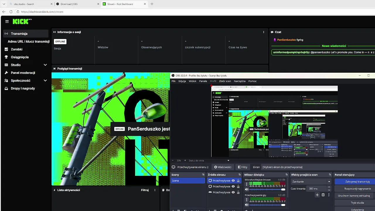Click Rozpocznij nagrywanie button
375x211 pixels.
coord(355,189)
